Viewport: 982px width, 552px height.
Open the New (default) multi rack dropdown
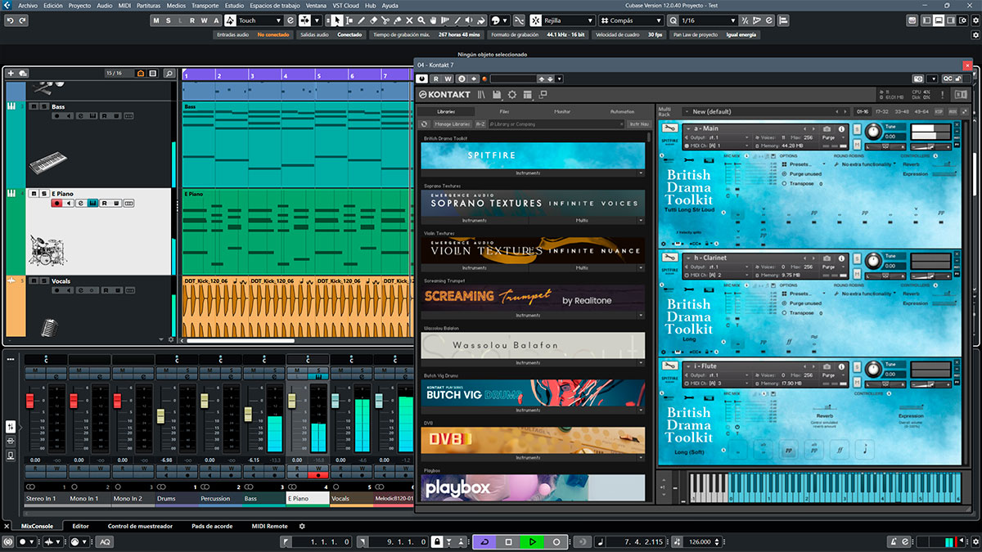point(765,111)
